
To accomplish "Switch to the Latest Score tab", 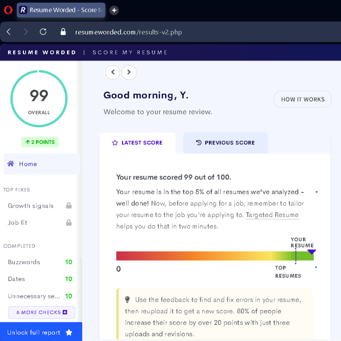I will coord(137,143).
